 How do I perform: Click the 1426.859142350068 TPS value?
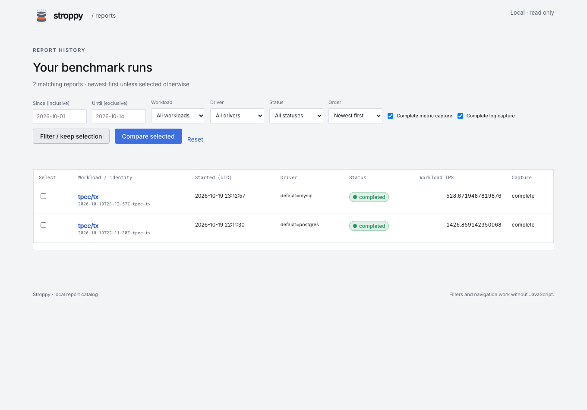[x=474, y=225]
